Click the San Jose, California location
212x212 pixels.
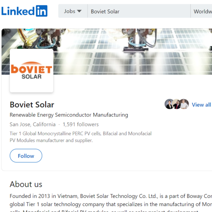click(x=33, y=124)
